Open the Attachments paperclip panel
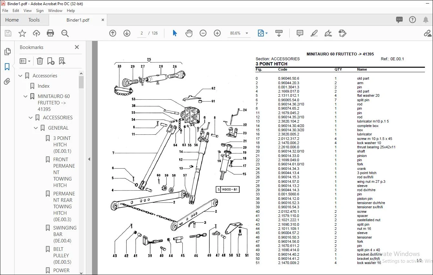433x275 pixels. pos(7,82)
